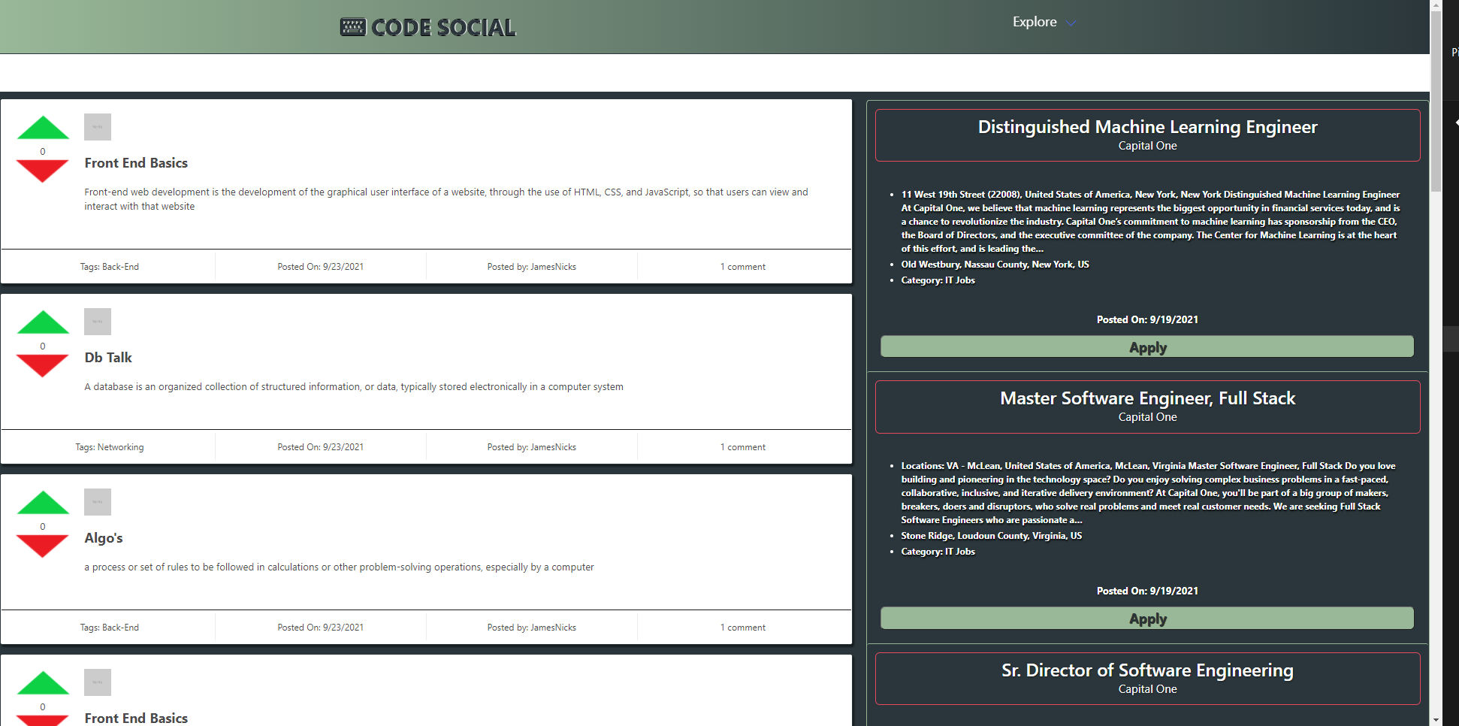The height and width of the screenshot is (726, 1459).
Task: Apply to Master Software Engineer, Full Stack job
Action: (x=1147, y=618)
